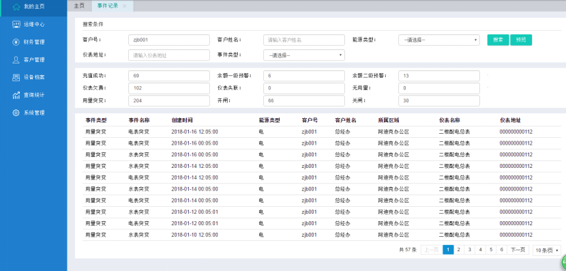Image resolution: width=566 pixels, height=271 pixels.
Task: Click the 事件类型 column header
Action: (x=96, y=120)
